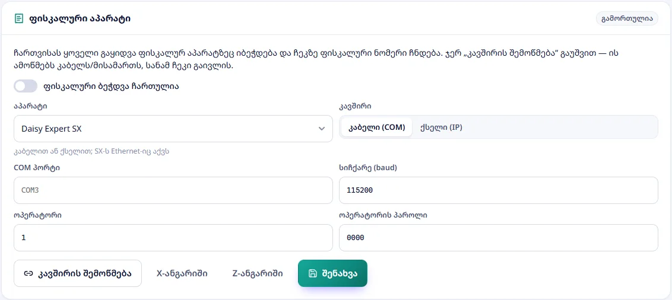This screenshot has width=672, height=300.
Task: Click the ოპერატორი label
Action: (x=38, y=215)
